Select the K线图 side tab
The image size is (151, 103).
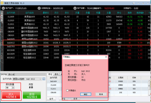pyautogui.click(x=2, y=43)
